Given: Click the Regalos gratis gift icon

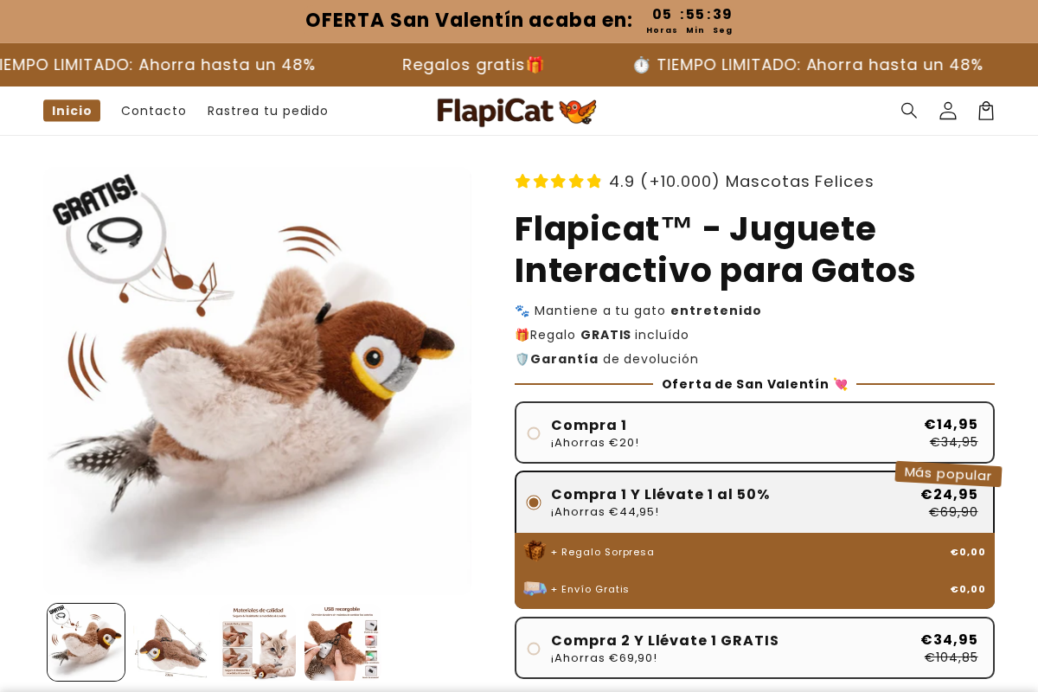Looking at the screenshot, I should pos(535,65).
